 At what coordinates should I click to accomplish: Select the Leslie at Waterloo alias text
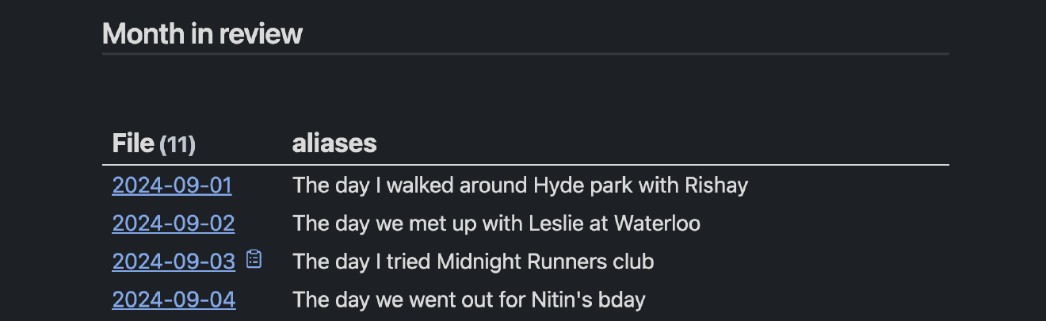tap(496, 224)
